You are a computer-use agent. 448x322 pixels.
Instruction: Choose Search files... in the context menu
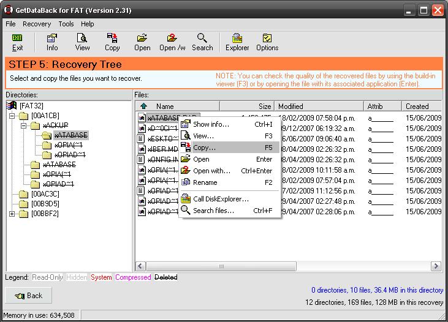tap(229, 211)
